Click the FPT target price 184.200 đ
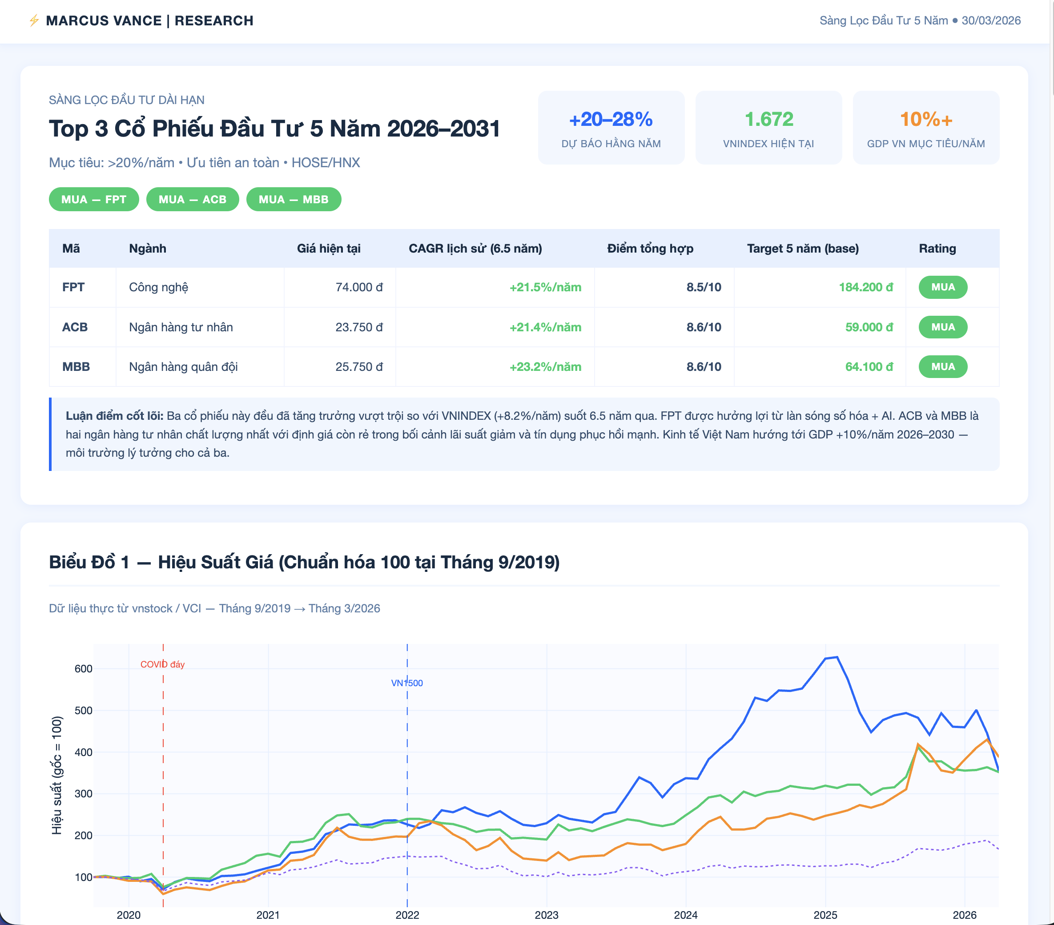This screenshot has height=925, width=1054. [x=865, y=287]
